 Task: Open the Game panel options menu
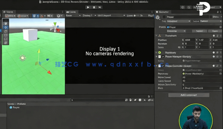(152, 12)
